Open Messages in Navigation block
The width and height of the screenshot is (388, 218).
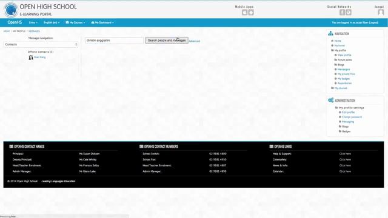pos(344,70)
